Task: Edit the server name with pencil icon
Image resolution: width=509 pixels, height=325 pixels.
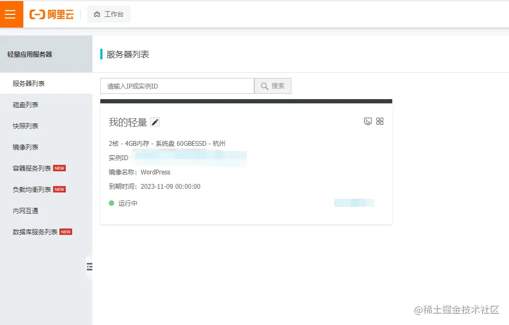Action: [155, 122]
